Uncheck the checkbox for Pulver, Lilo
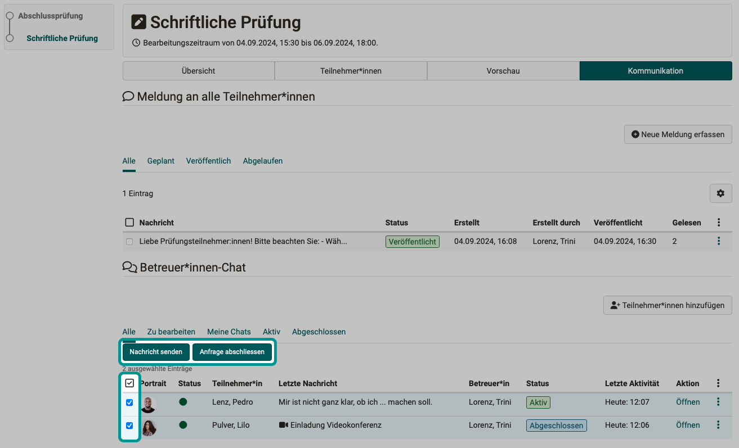 tap(129, 426)
